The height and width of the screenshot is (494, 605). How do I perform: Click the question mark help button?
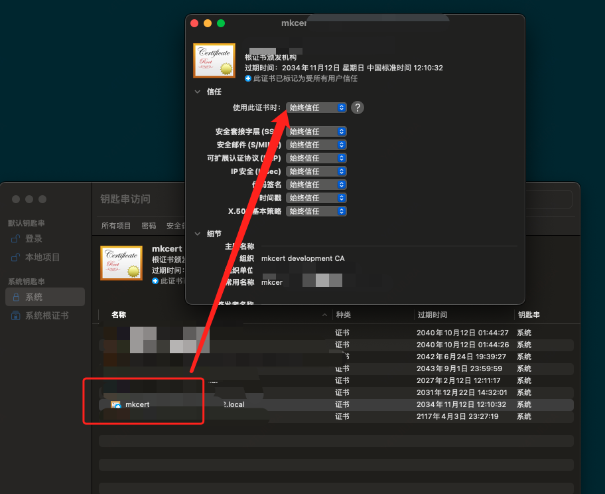[358, 108]
